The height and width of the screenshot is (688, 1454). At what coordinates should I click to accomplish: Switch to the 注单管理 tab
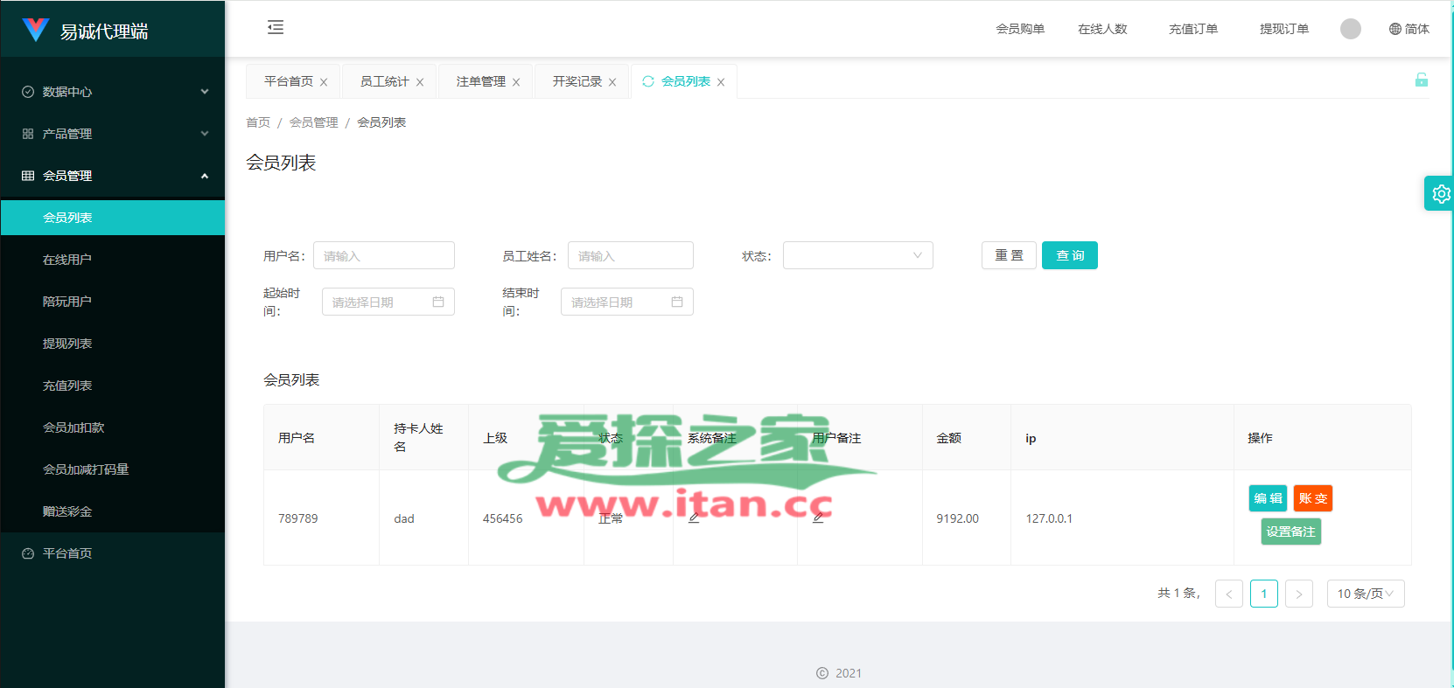(x=480, y=81)
